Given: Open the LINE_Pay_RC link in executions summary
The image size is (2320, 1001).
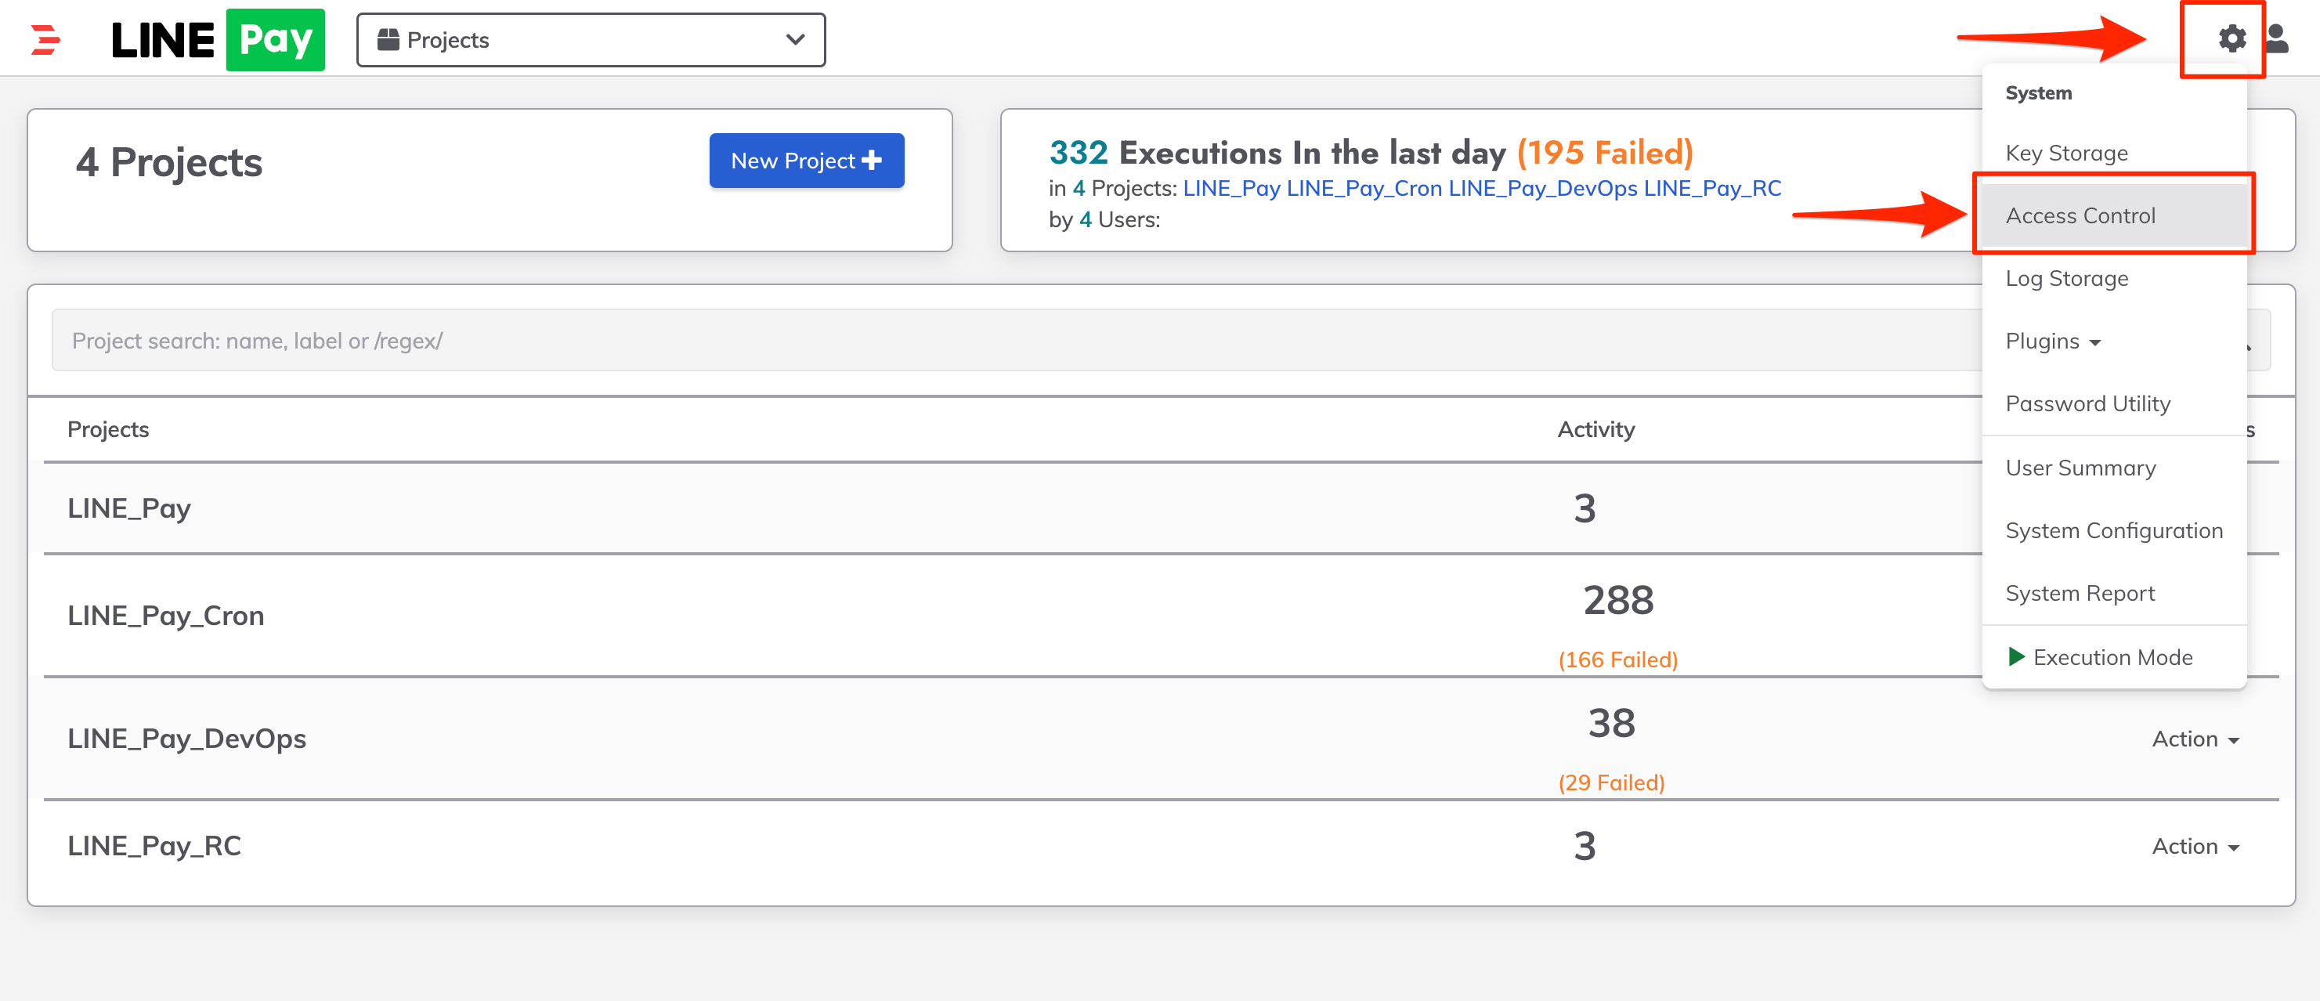Looking at the screenshot, I should 1711,187.
